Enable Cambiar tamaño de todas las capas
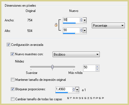This screenshot has width=129, height=105. point(13,99)
